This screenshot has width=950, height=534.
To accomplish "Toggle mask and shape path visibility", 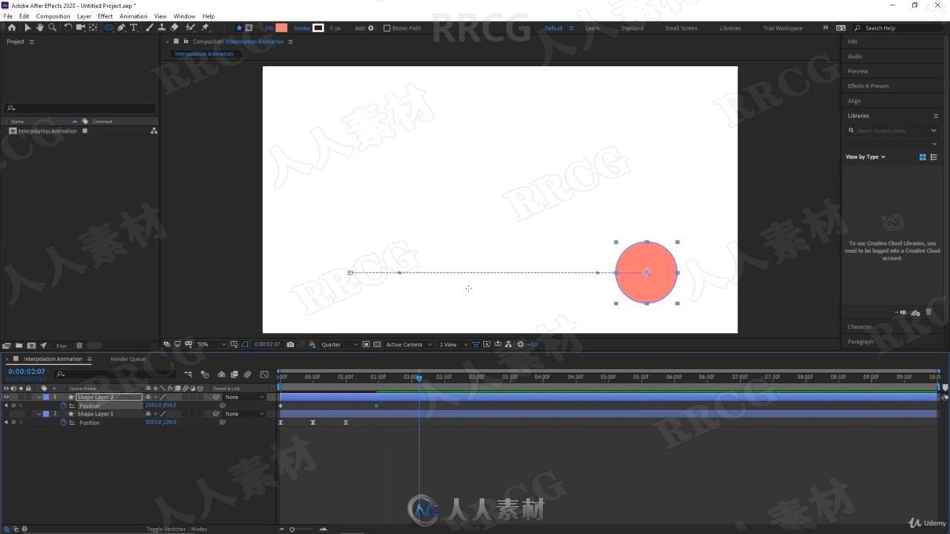I will [245, 344].
